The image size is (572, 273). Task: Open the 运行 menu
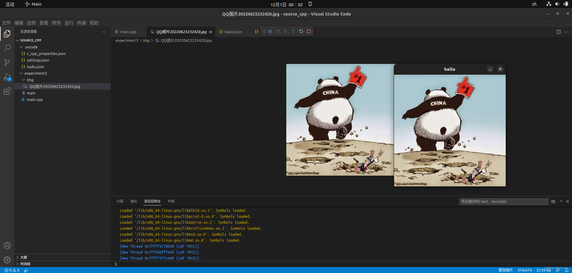point(69,23)
